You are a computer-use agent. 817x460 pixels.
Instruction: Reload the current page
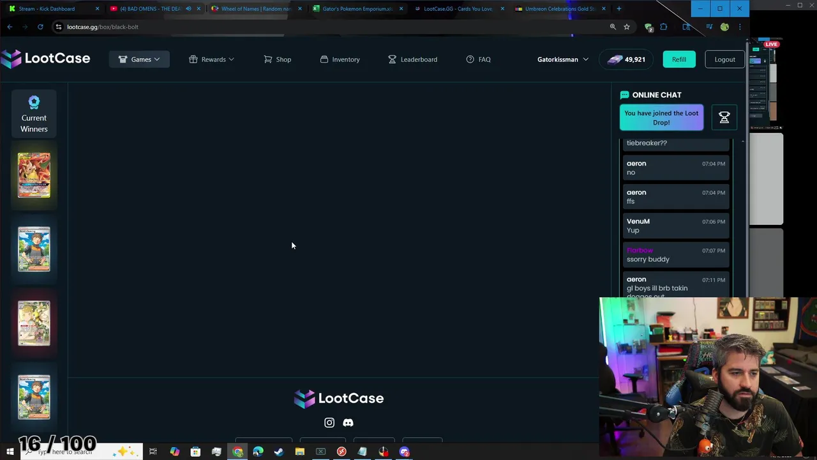click(40, 27)
